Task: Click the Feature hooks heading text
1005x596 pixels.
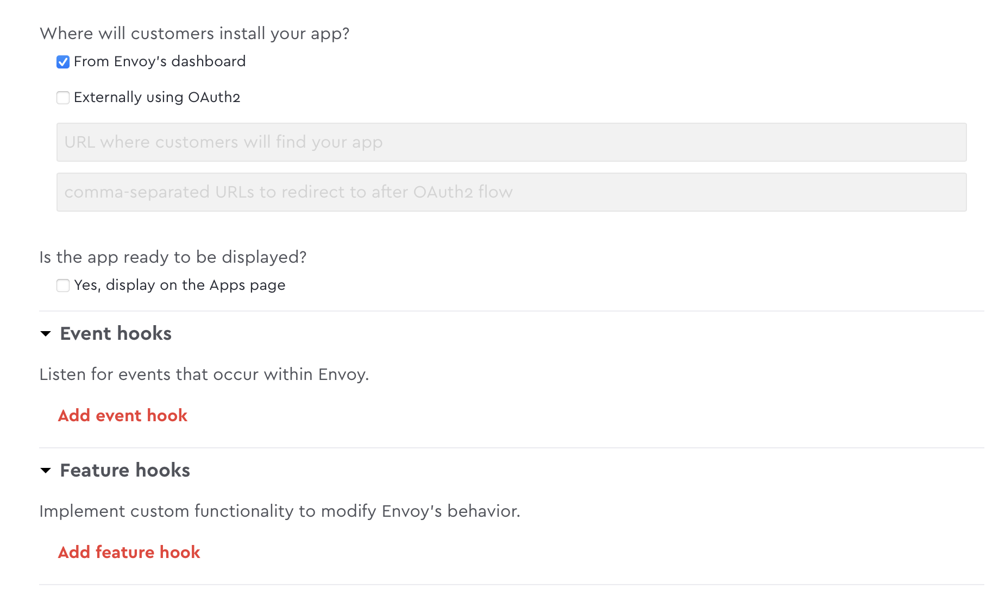Action: [125, 470]
